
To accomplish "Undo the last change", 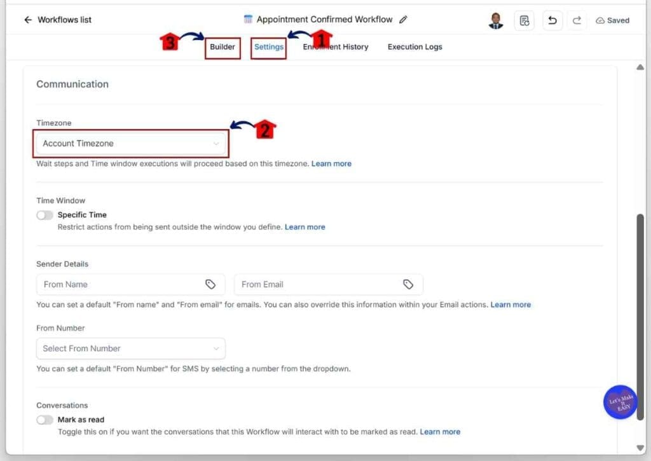I will click(552, 20).
